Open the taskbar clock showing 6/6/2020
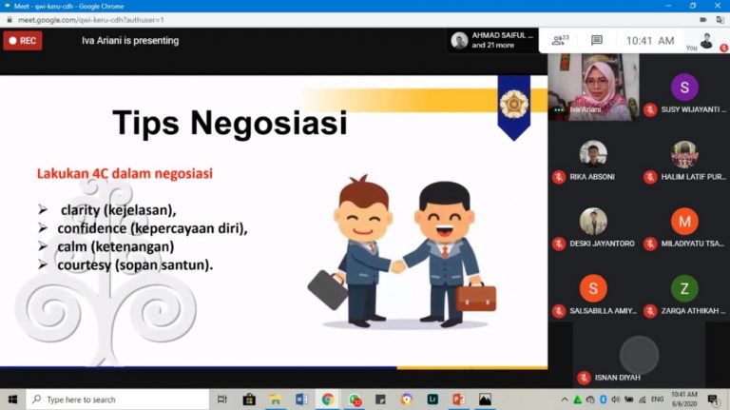The width and height of the screenshot is (730, 410). coord(684,400)
